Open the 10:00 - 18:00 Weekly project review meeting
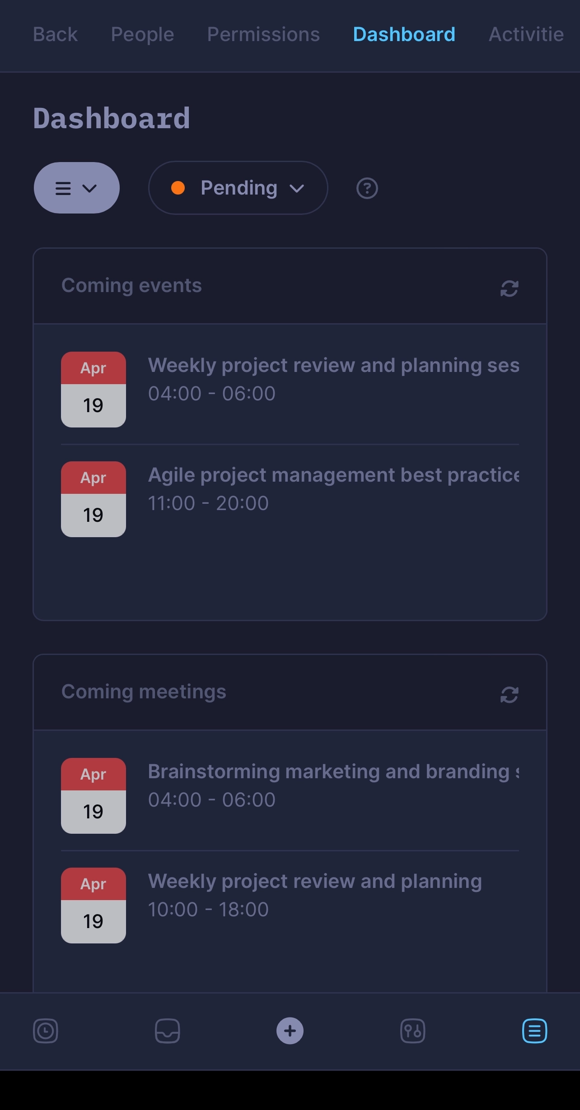The image size is (580, 1110). pyautogui.click(x=315, y=881)
